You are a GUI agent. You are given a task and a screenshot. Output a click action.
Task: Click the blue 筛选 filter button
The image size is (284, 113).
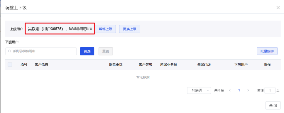click(x=87, y=52)
